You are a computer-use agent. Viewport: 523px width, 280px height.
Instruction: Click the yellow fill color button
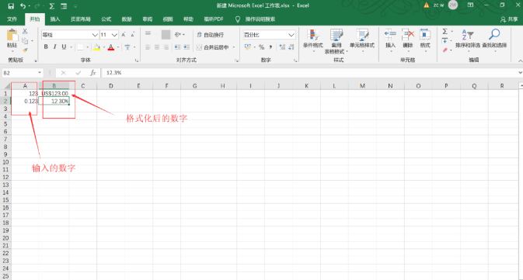[96, 47]
